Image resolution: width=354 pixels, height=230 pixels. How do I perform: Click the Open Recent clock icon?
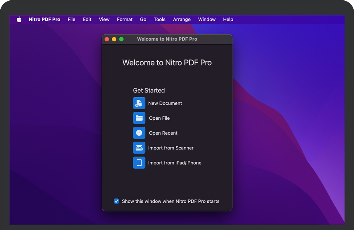139,133
